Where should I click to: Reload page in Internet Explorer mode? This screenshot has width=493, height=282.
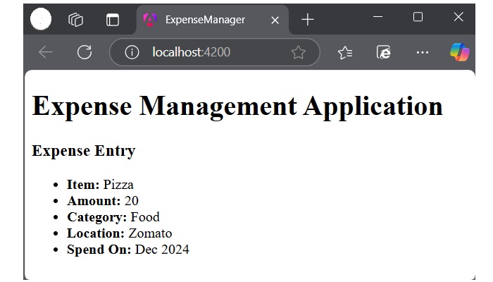(x=384, y=52)
